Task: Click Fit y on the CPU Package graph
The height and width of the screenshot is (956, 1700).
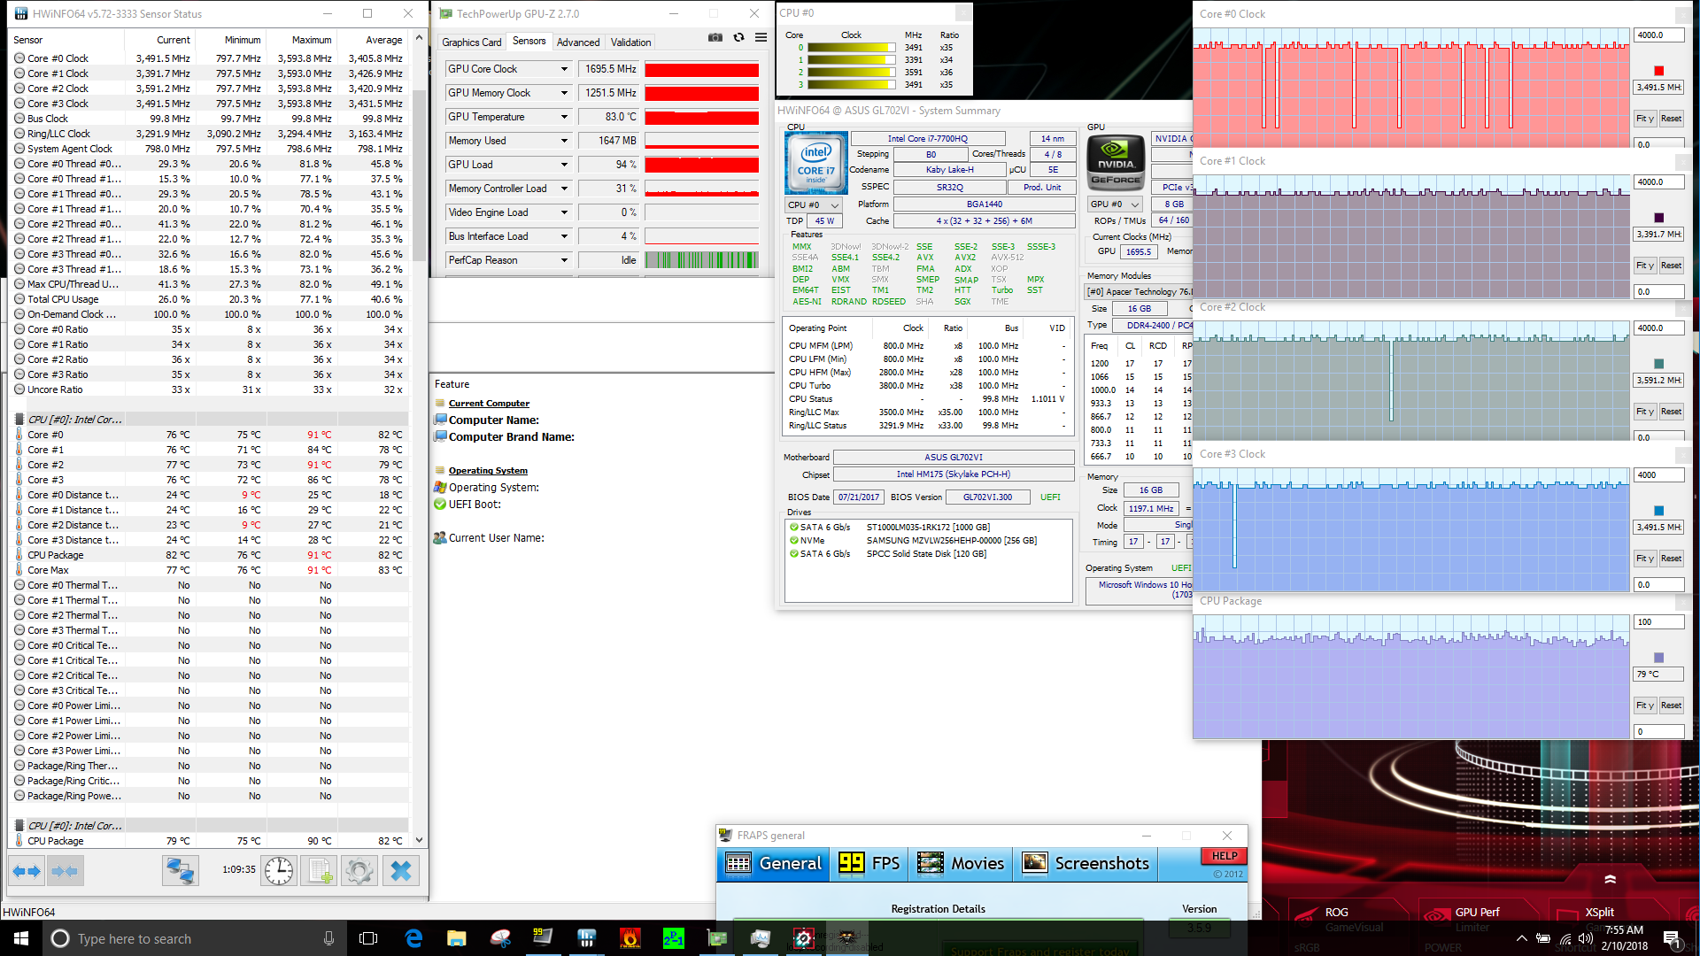Action: (x=1644, y=705)
